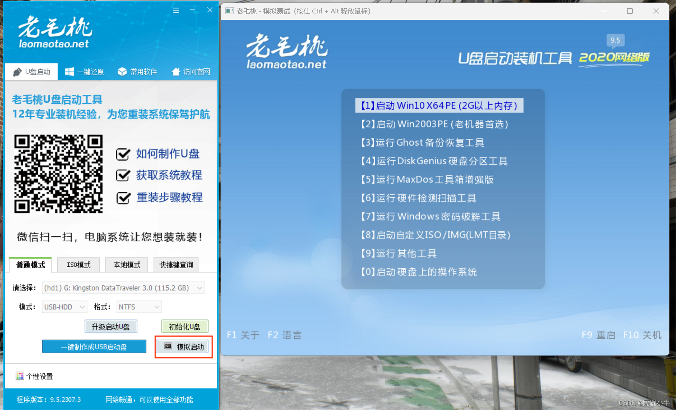This screenshot has width=676, height=410.
Task: Toggle the checkbox beside 获取系统教程
Action: [x=123, y=175]
